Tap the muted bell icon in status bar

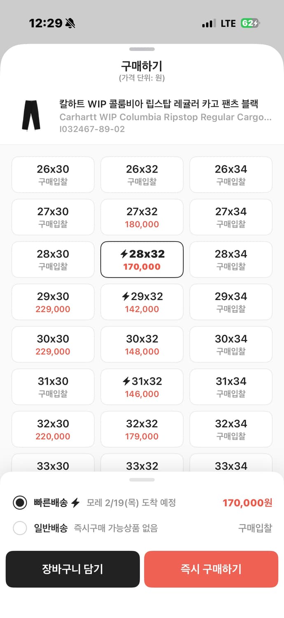(x=70, y=23)
